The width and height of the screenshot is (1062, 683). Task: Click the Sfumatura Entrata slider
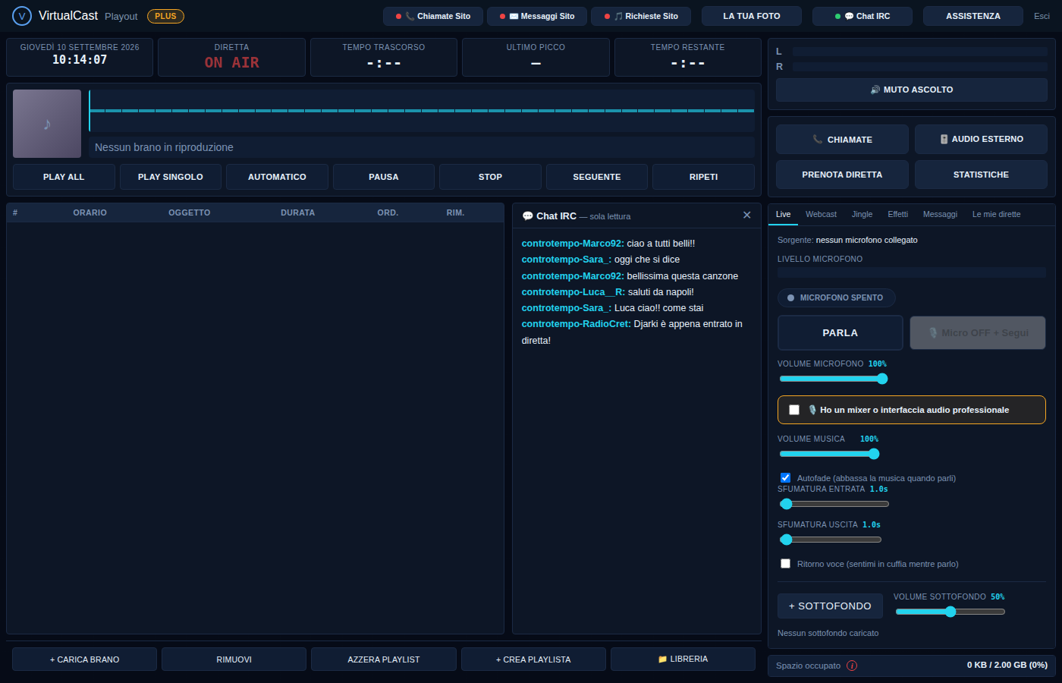click(x=834, y=504)
